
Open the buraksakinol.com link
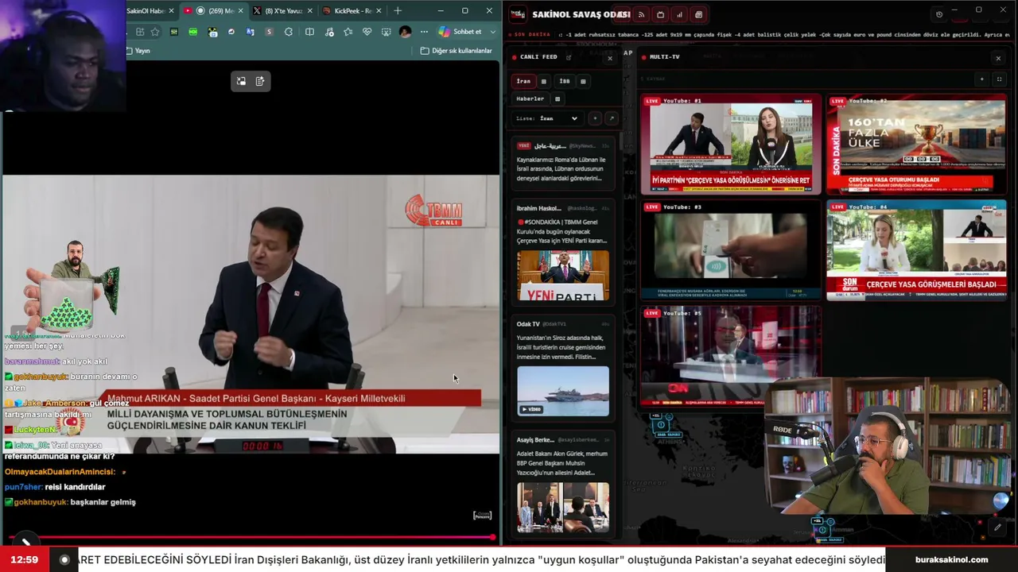tap(951, 560)
